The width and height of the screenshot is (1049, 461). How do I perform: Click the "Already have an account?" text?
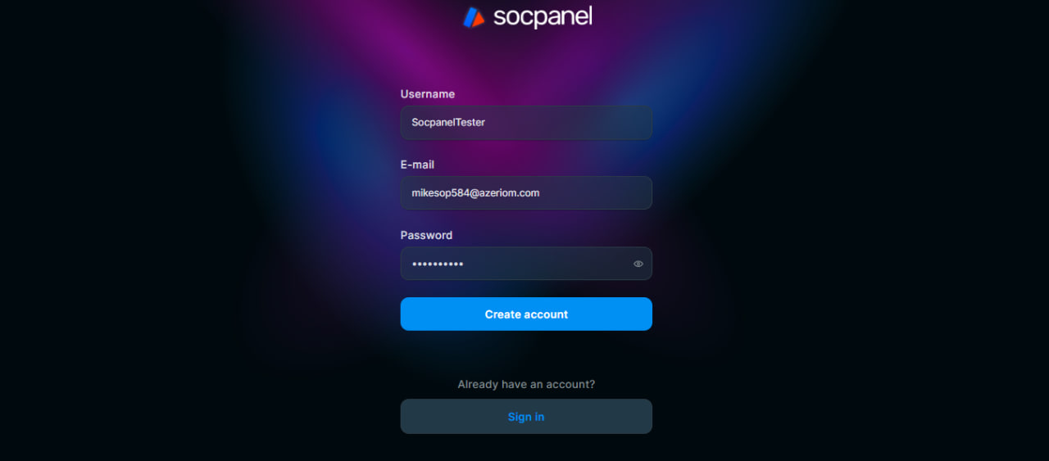pos(526,384)
